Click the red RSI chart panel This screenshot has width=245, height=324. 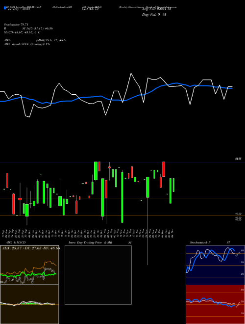click(x=215, y=304)
